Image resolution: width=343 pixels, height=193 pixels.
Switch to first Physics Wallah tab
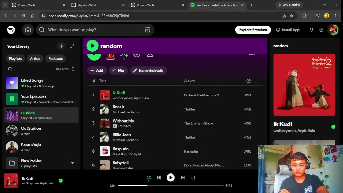point(39,5)
